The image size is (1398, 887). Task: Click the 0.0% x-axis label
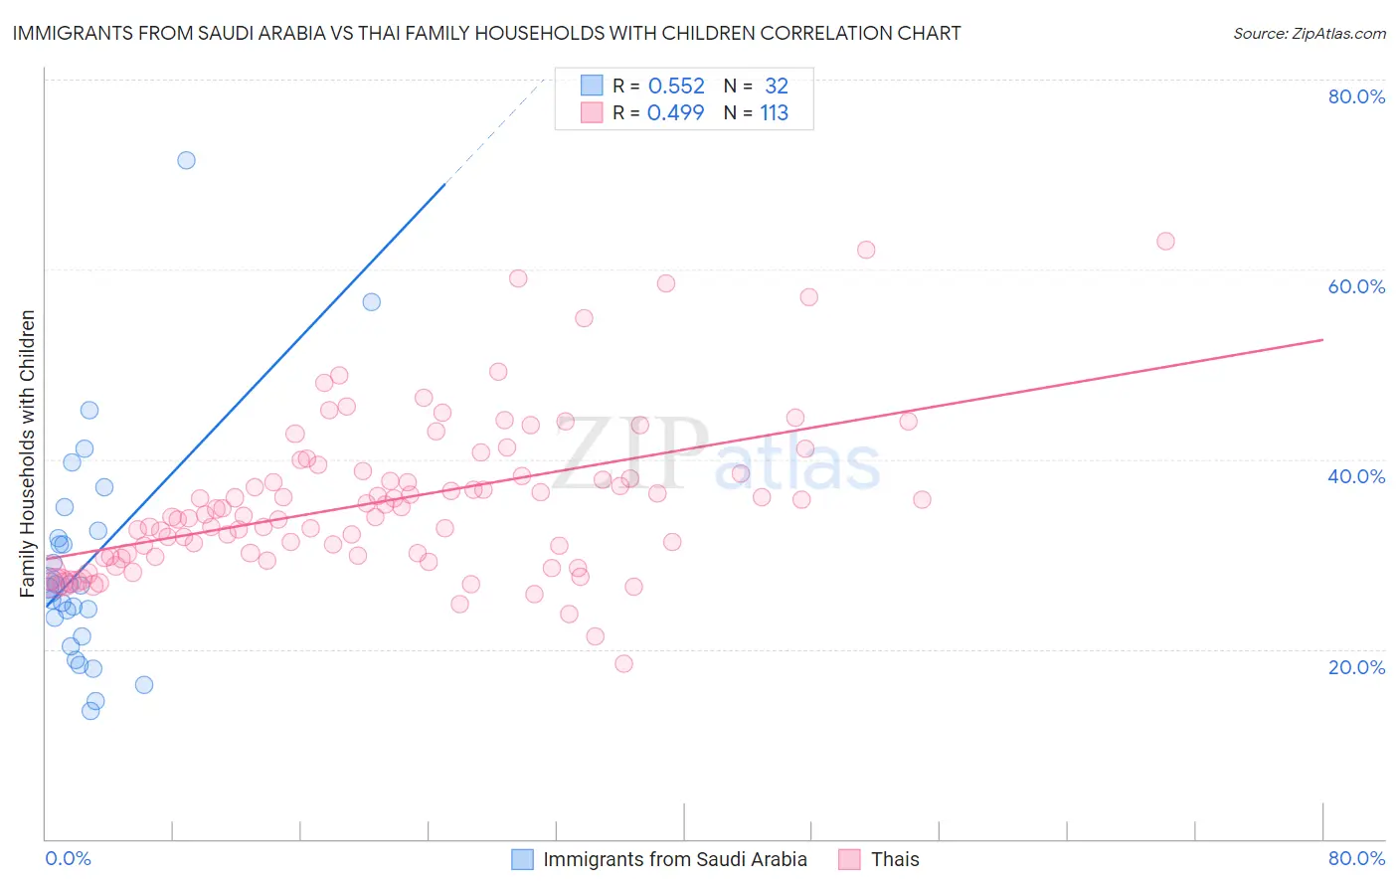tap(69, 858)
